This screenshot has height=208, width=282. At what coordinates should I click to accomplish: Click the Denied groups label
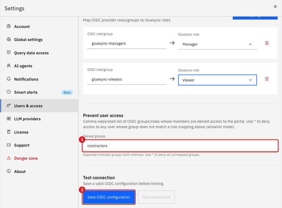94,136
